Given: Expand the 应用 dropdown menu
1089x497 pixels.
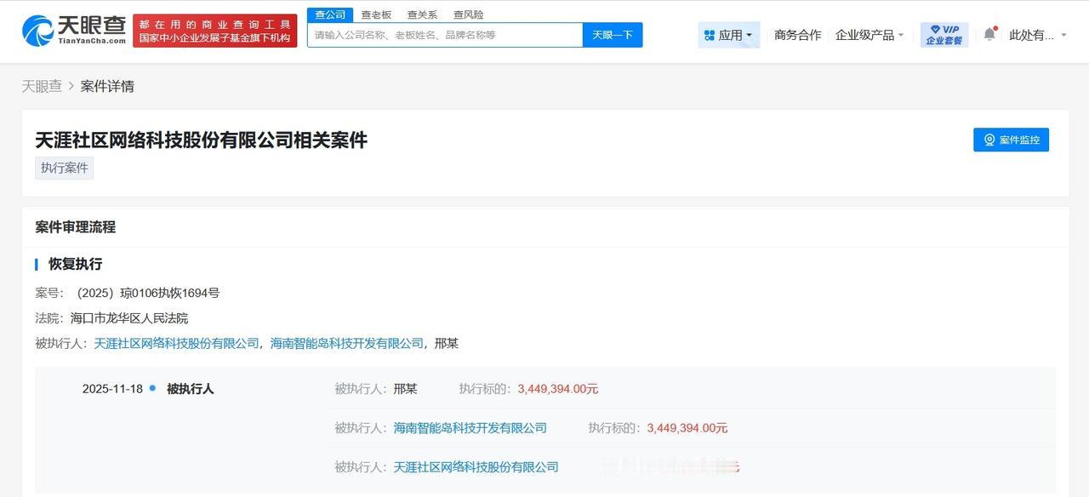Looking at the screenshot, I should [728, 35].
